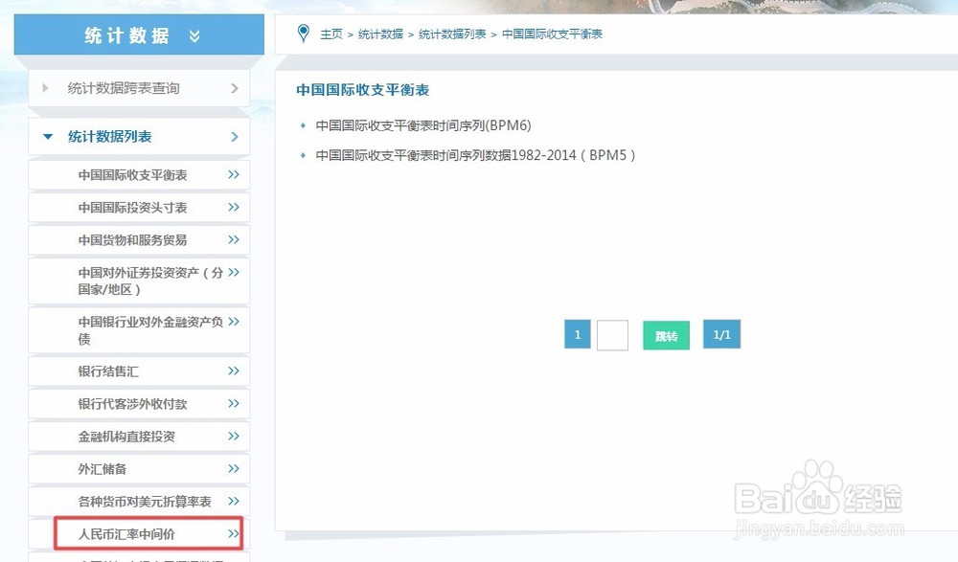958x562 pixels.
Task: Click the double chevron in the 统计数据 header
Action: (x=194, y=34)
